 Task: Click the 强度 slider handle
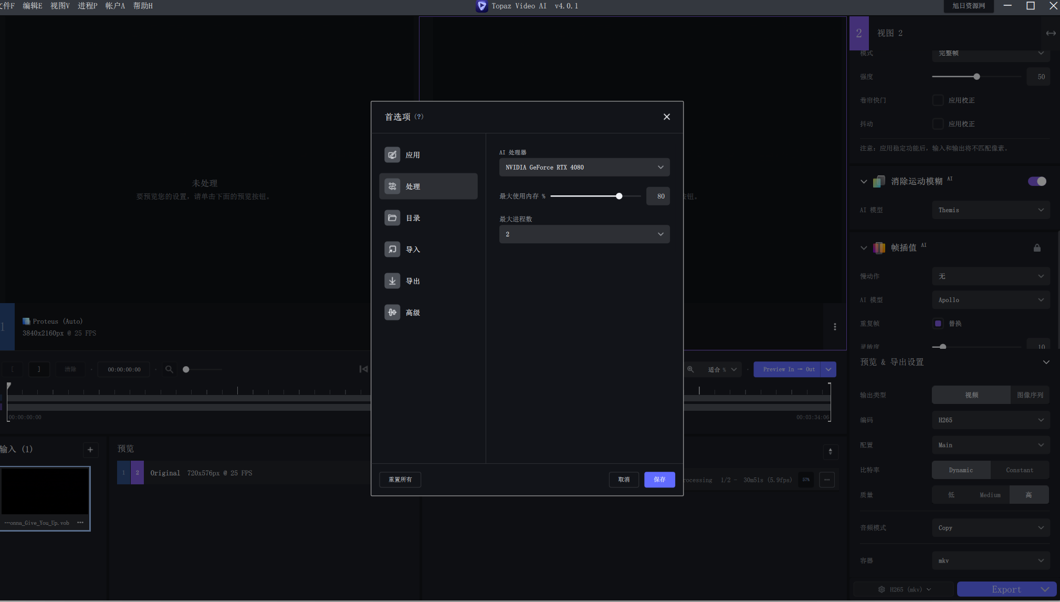976,76
